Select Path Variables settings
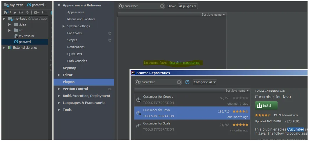Viewport: 309px width, 141px height. click(77, 61)
